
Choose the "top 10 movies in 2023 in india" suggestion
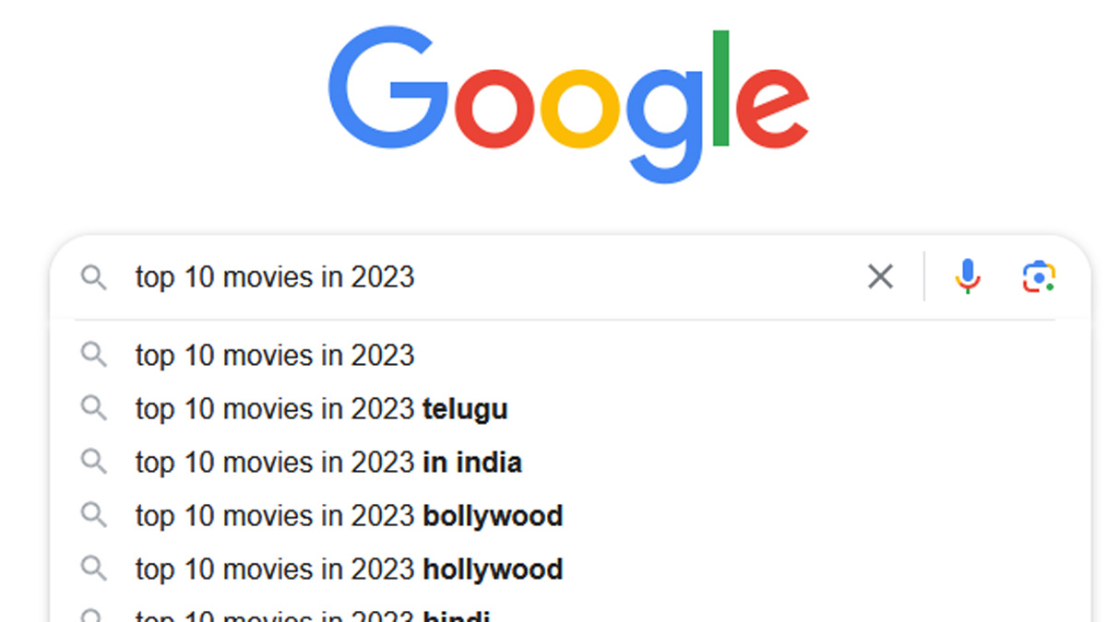328,462
